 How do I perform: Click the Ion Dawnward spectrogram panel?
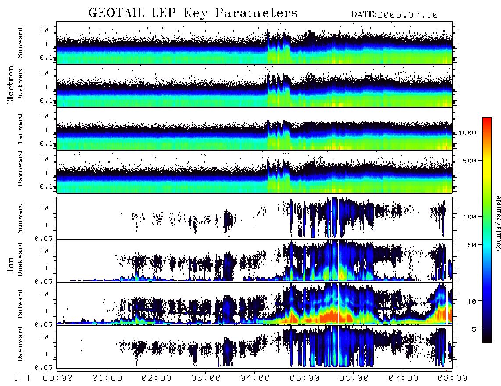254,347
